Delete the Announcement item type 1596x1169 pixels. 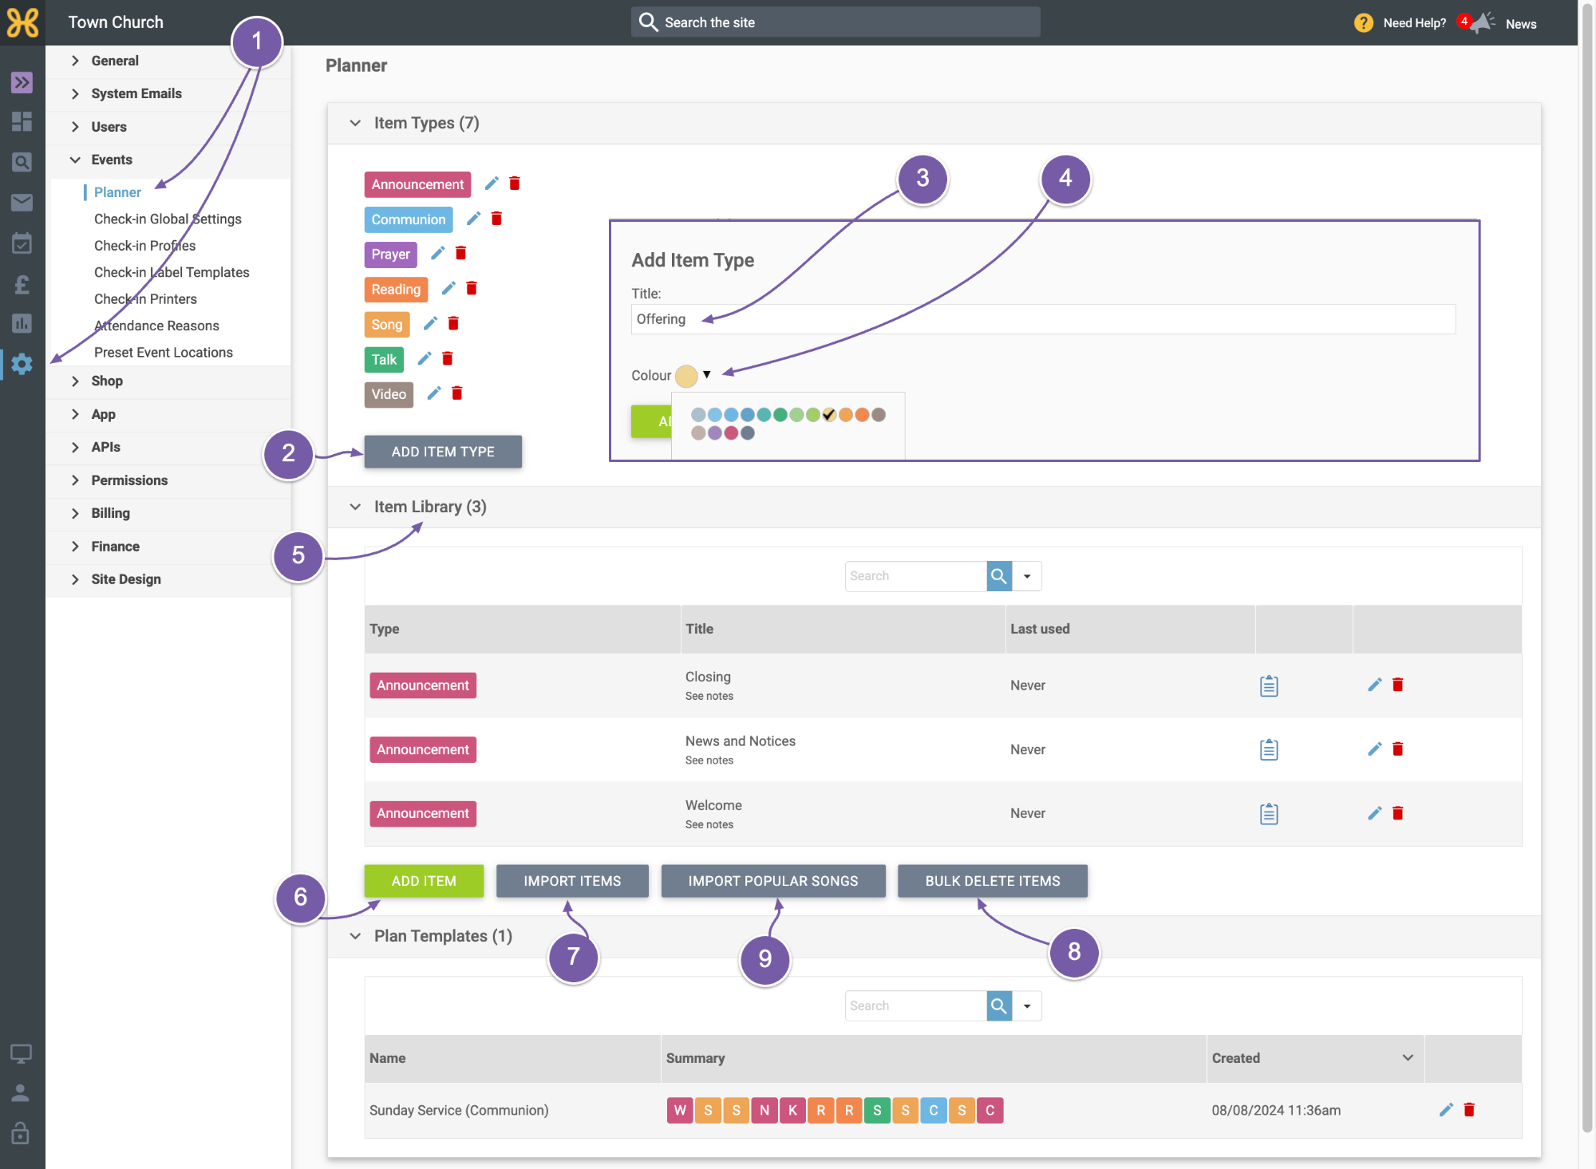(x=515, y=184)
